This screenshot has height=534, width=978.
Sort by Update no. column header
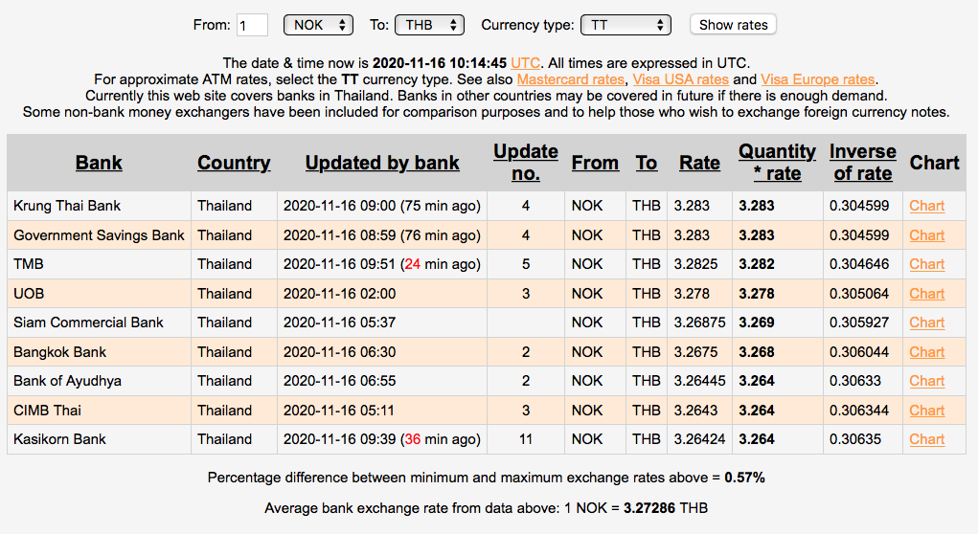(526, 162)
